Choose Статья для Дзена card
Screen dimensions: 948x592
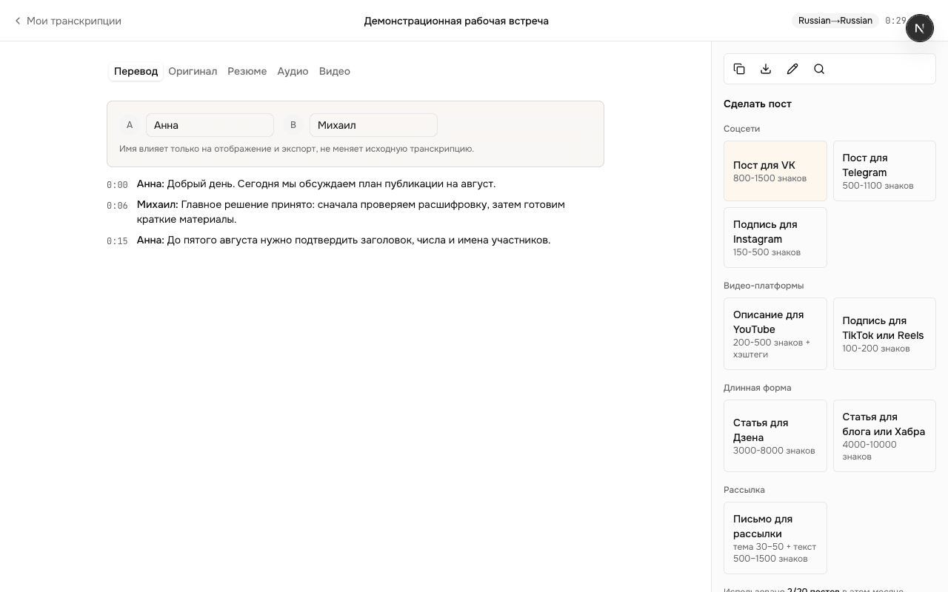[775, 436]
